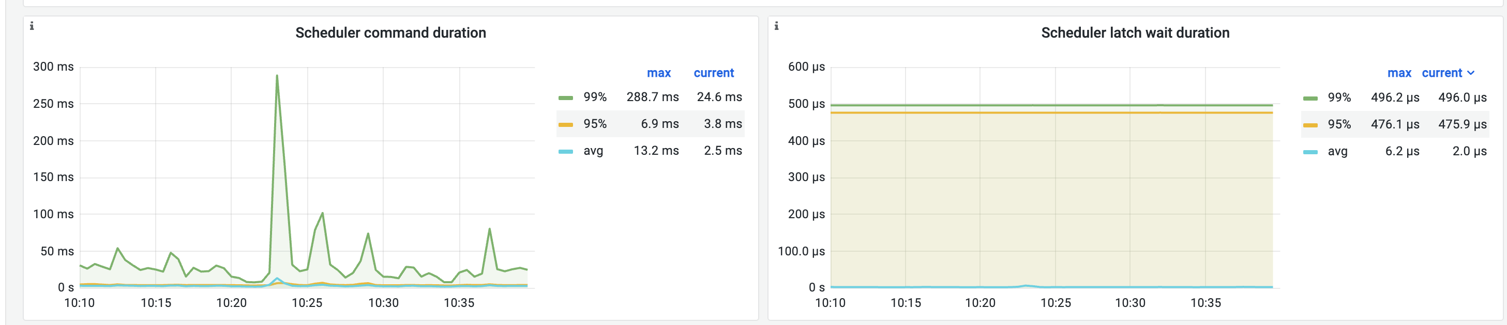Click blue avg color swatch in latch wait legend
1507x325 pixels.
1310,152
